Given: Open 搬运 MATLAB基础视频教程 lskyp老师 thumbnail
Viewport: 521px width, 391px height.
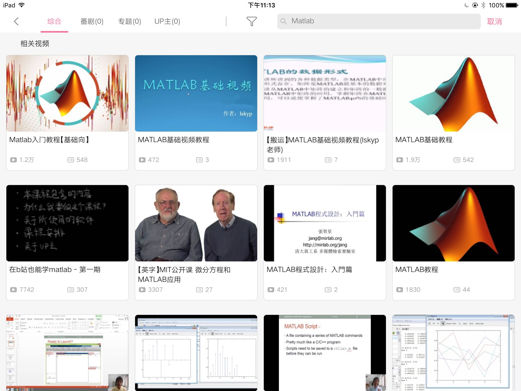Looking at the screenshot, I should 325,93.
